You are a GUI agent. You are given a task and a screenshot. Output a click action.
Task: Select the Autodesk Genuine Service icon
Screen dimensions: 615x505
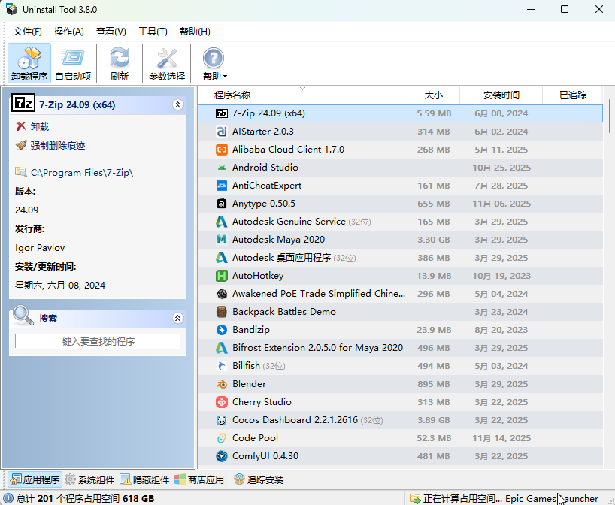coord(222,222)
